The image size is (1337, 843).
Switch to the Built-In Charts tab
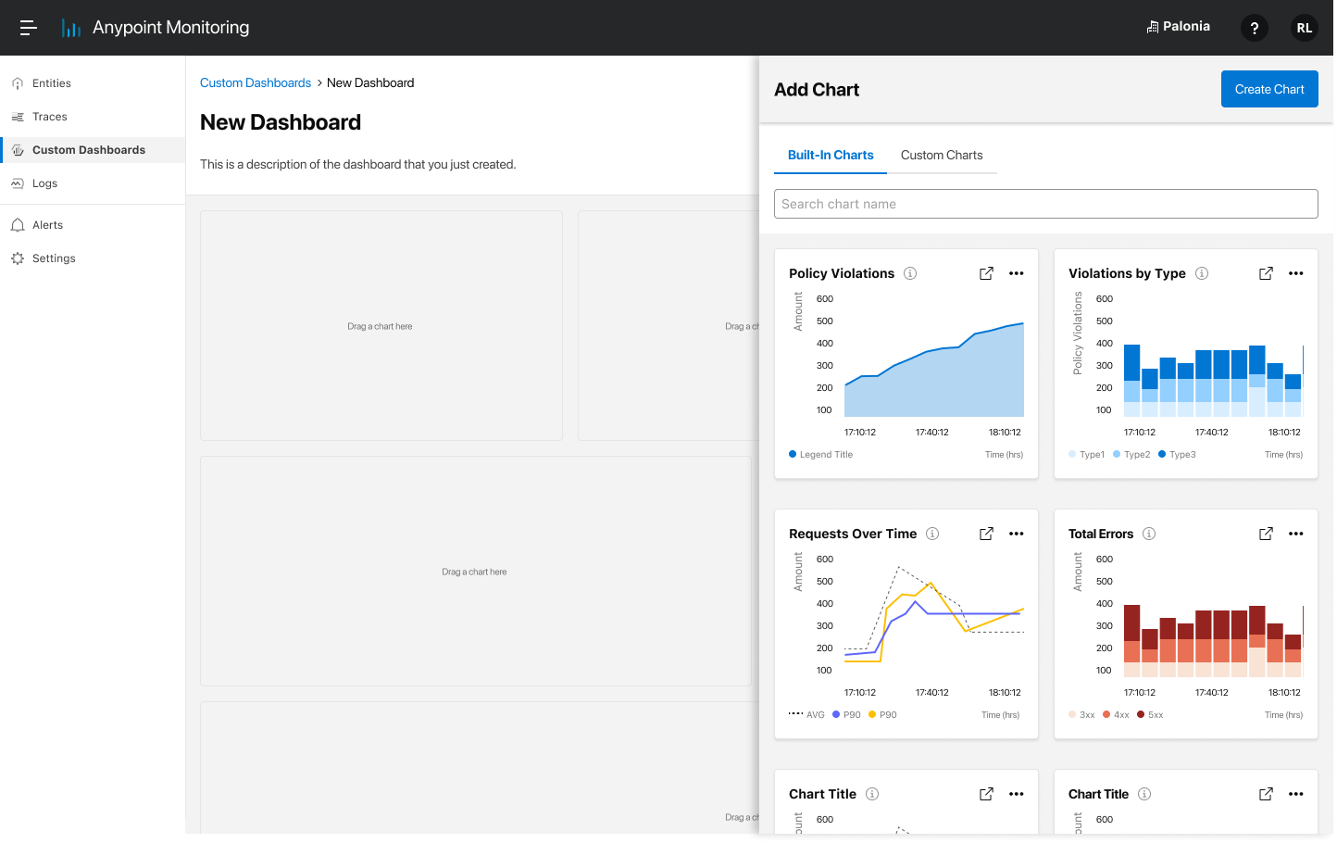(x=831, y=156)
